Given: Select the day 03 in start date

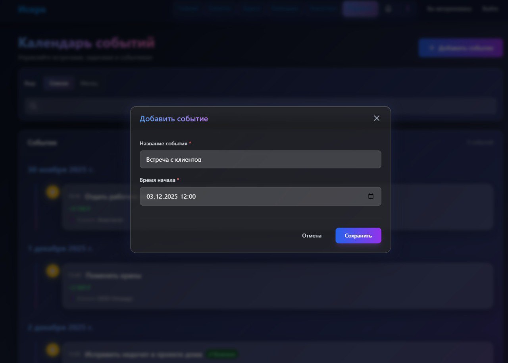Looking at the screenshot, I should tap(150, 197).
